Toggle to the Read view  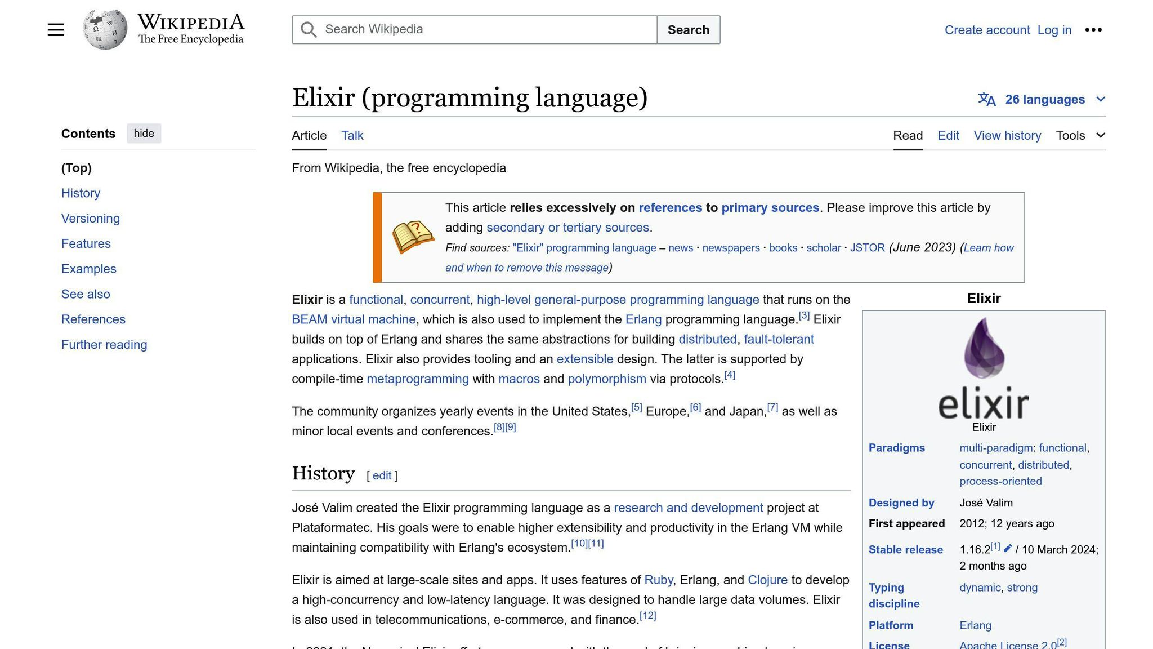click(908, 135)
